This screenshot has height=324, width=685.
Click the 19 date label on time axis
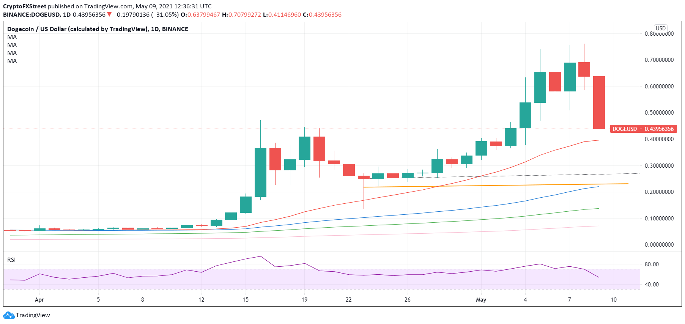pos(304,300)
